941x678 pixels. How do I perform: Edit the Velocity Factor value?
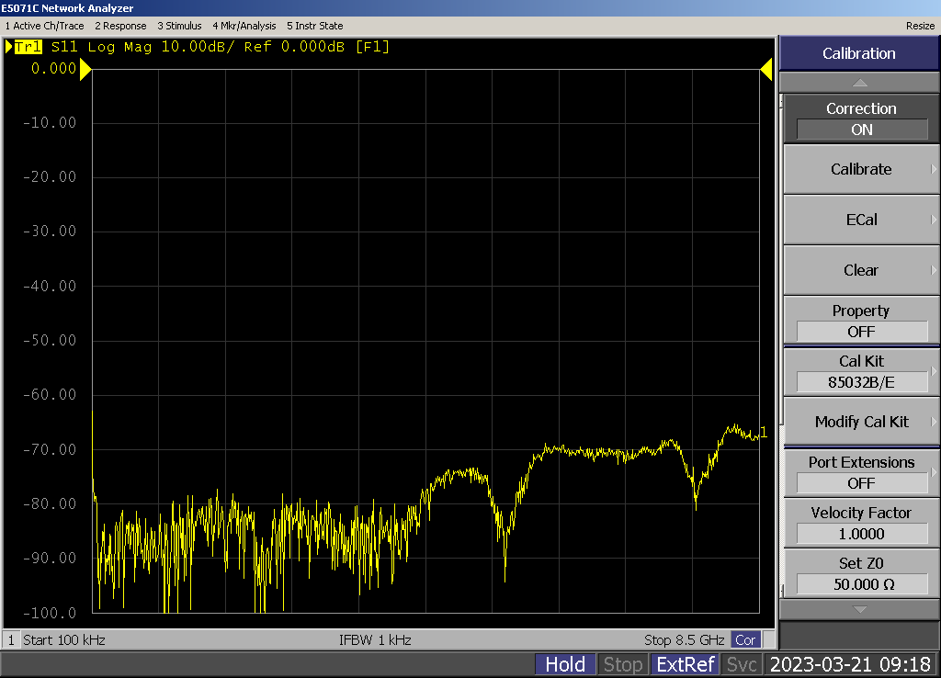[x=861, y=533]
